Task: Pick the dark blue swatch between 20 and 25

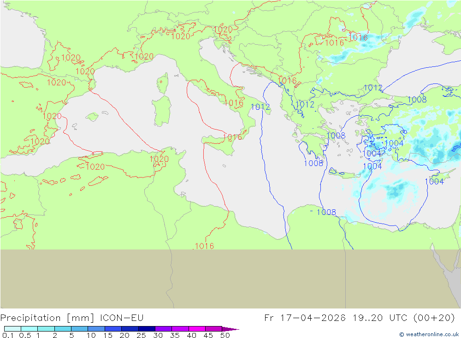Action: [130, 329]
